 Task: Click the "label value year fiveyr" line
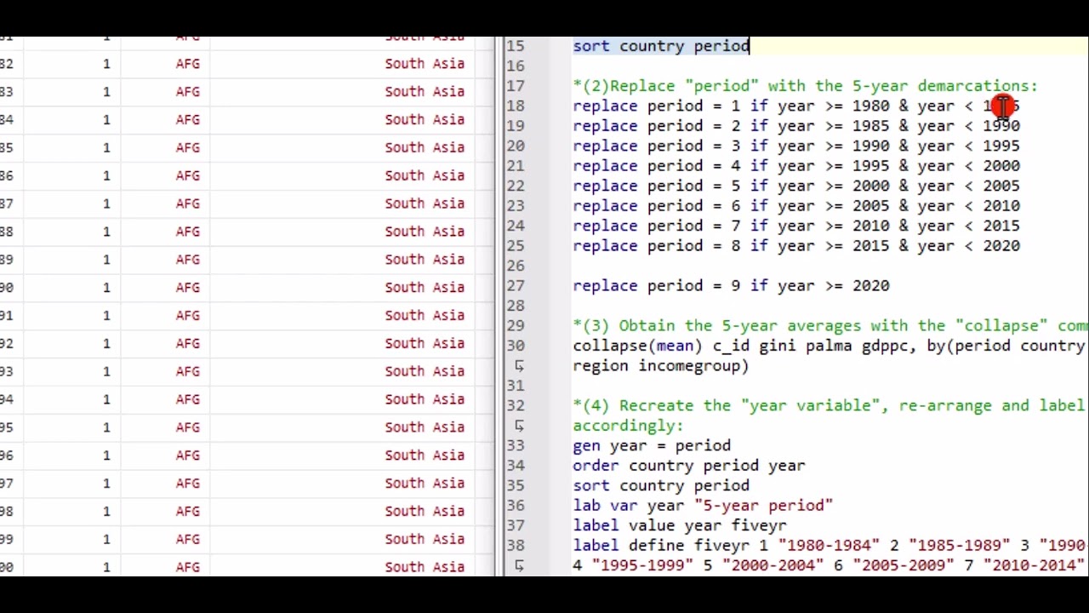(x=680, y=526)
